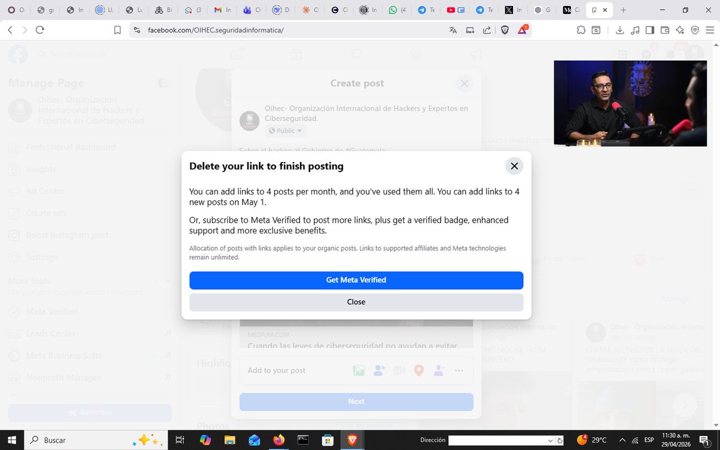Viewport: 720px width, 450px height.
Task: Click the tag people icon in Add to your post
Action: pos(379,371)
